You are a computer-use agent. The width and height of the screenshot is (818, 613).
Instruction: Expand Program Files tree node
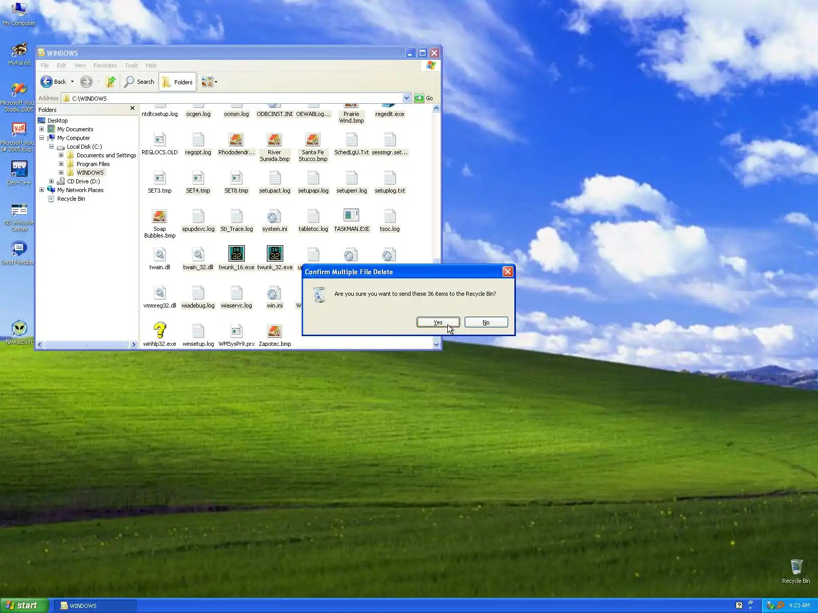click(x=61, y=164)
